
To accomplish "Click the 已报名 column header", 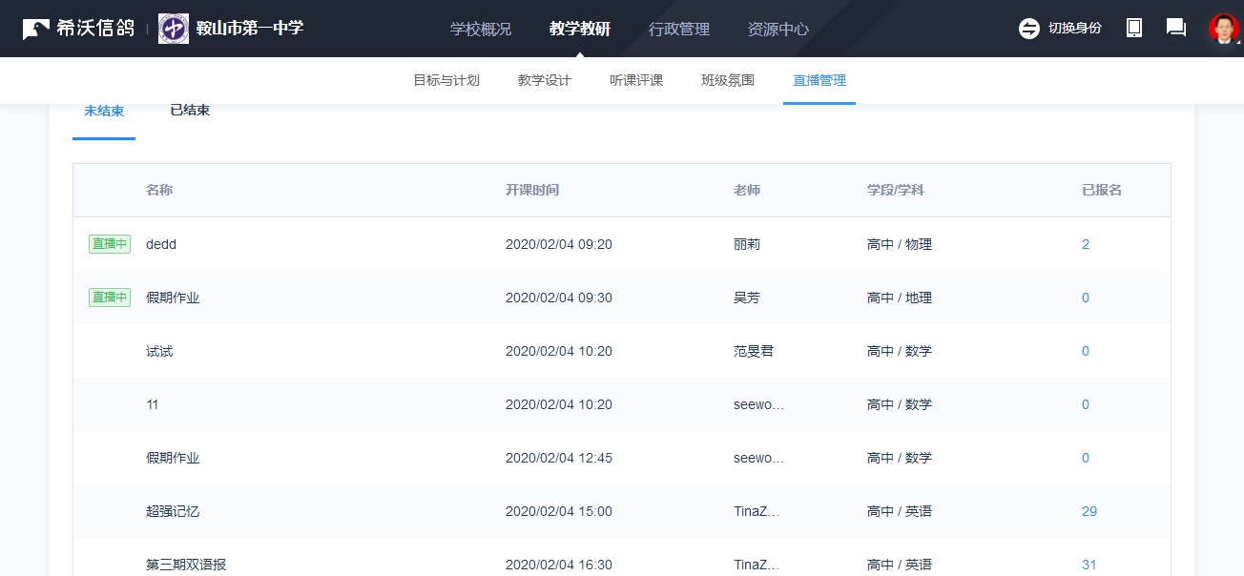I will [1102, 190].
